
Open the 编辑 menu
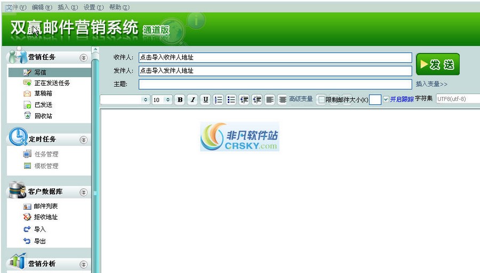pos(42,7)
